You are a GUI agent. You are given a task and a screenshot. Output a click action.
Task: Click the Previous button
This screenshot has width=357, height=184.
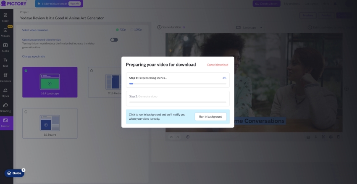(x=308, y=15)
